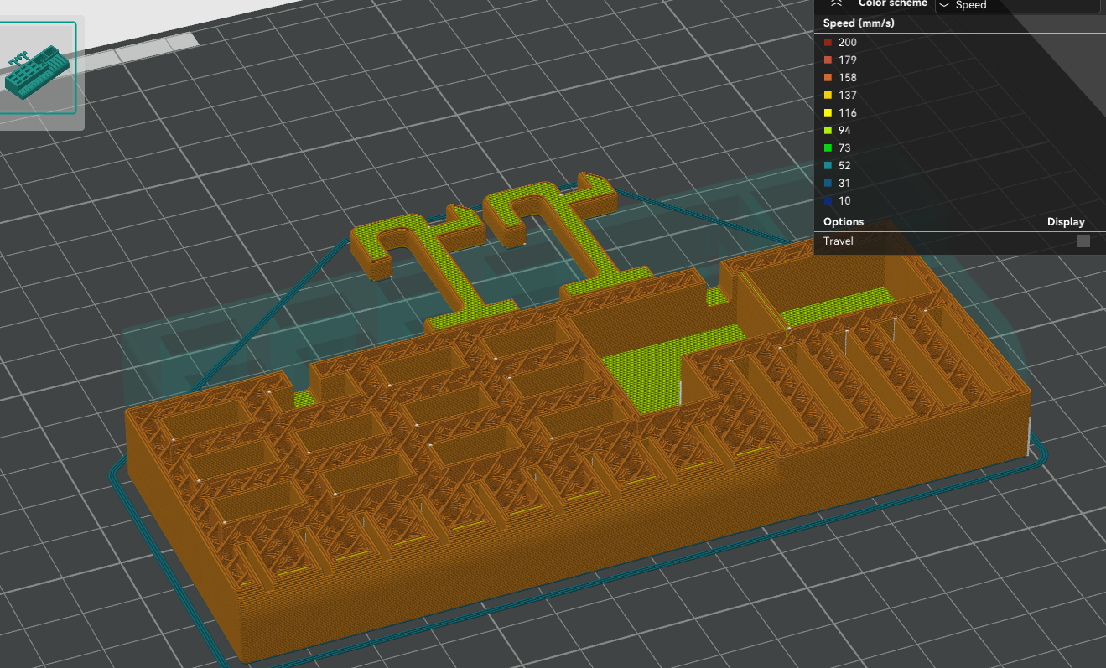1106x668 pixels.
Task: Toggle the Travel display checkbox
Action: click(1083, 241)
